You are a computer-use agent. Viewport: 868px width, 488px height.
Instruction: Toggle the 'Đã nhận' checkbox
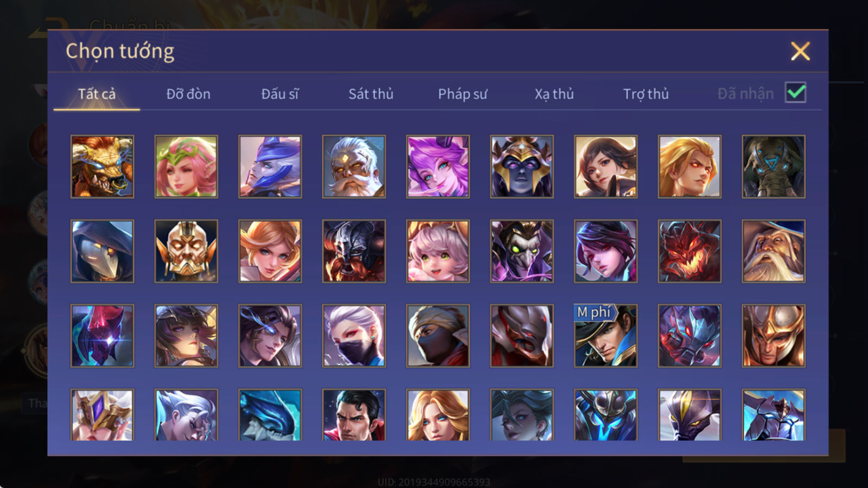(x=795, y=93)
